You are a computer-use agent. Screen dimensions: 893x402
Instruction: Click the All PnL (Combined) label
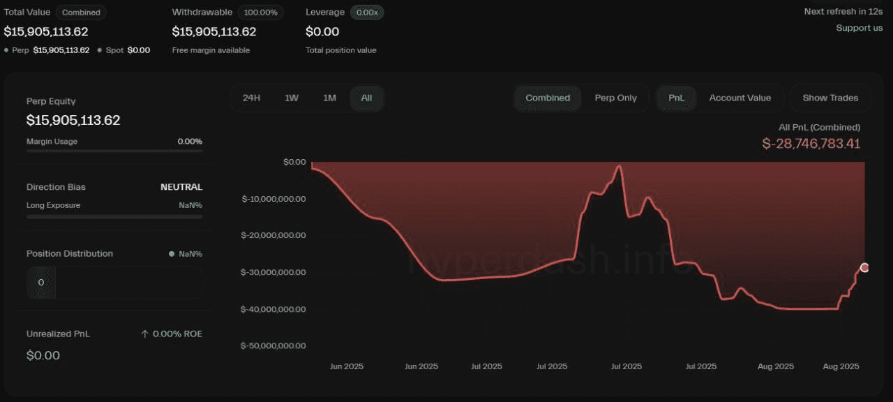[x=820, y=128]
